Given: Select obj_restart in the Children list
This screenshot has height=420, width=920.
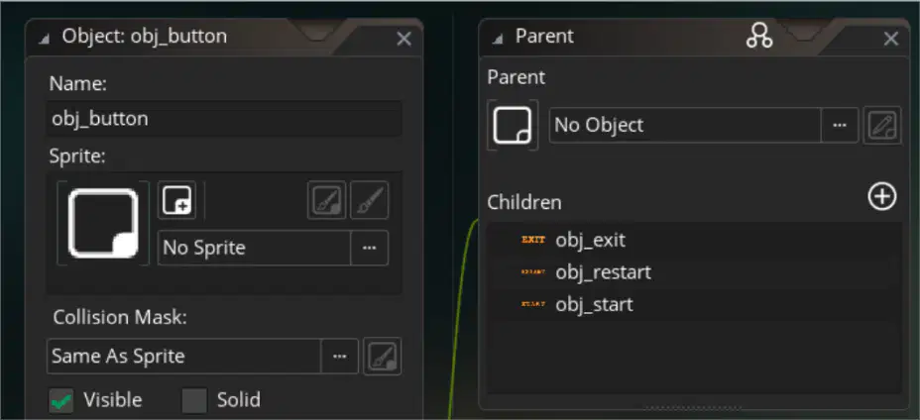Looking at the screenshot, I should [x=695, y=272].
